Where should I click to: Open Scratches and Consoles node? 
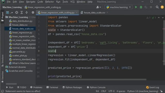point(21,71)
